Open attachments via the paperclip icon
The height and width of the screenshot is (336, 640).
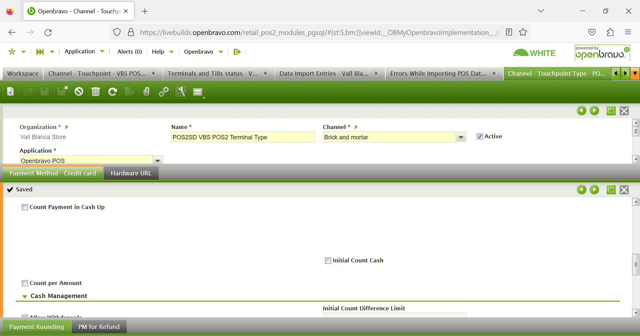(x=146, y=92)
